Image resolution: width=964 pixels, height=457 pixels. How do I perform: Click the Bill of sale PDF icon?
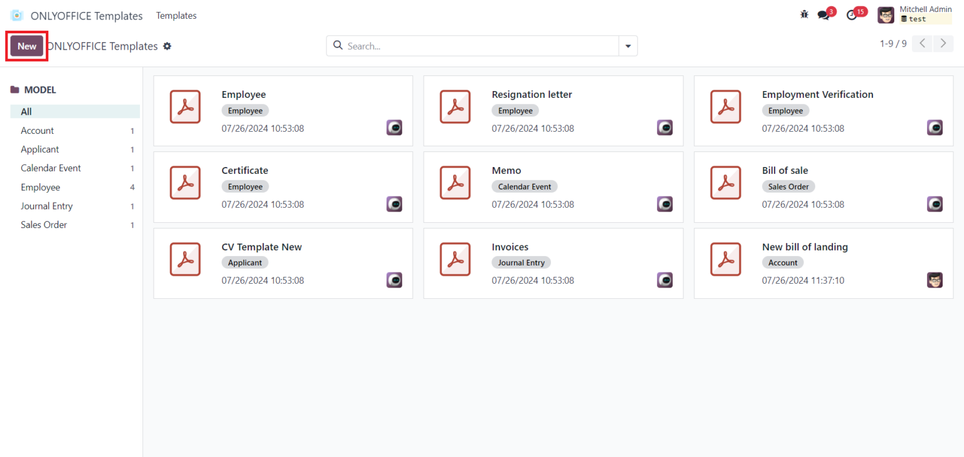pos(726,183)
